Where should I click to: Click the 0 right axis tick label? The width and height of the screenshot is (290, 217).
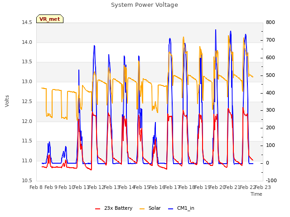(267, 163)
